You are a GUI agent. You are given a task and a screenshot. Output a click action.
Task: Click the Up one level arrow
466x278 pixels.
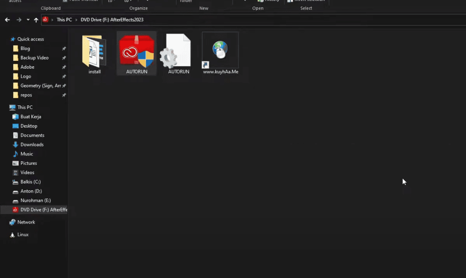click(x=36, y=20)
